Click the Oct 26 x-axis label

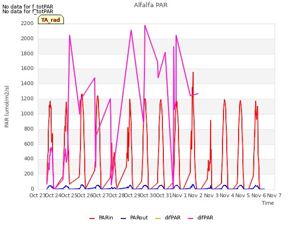pos(85,195)
